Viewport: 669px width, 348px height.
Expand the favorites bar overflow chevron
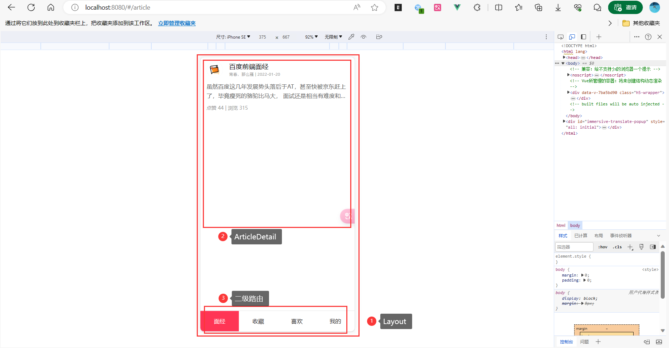pyautogui.click(x=610, y=23)
